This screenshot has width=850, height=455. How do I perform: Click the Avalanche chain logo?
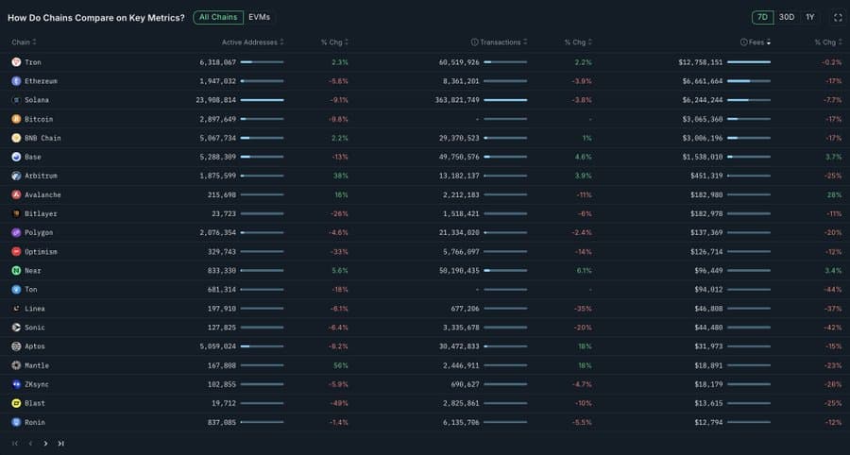point(16,194)
